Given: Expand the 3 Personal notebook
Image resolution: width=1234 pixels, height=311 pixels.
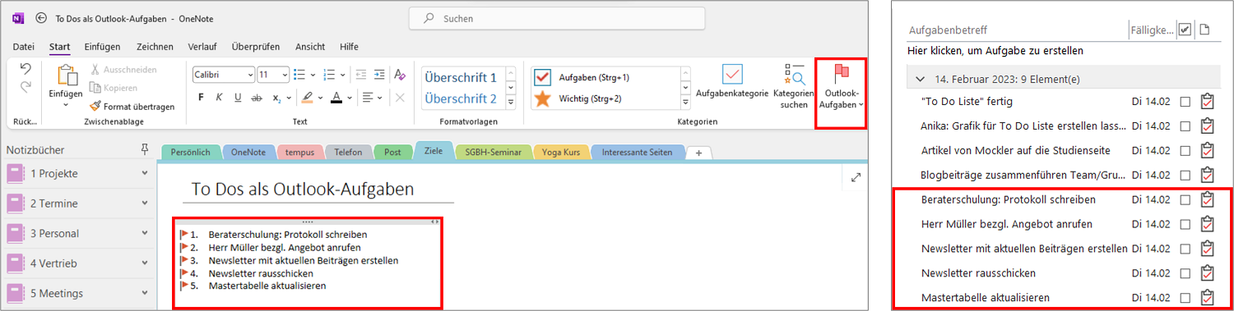Looking at the screenshot, I should click(x=145, y=233).
